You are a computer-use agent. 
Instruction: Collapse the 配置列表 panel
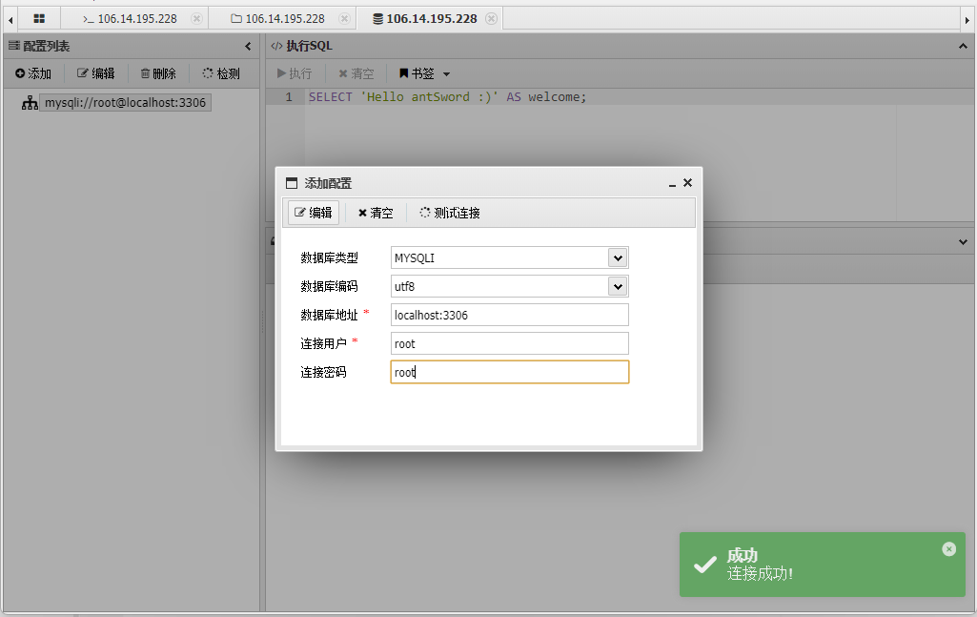(248, 46)
